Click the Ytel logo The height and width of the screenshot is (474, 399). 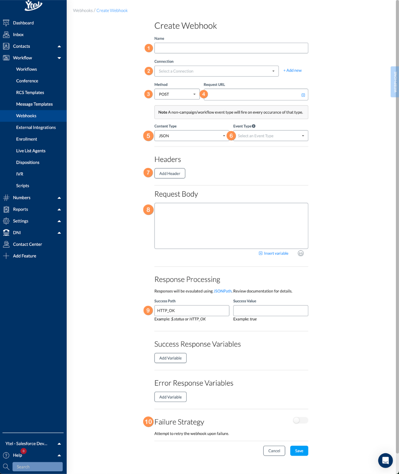click(33, 5)
